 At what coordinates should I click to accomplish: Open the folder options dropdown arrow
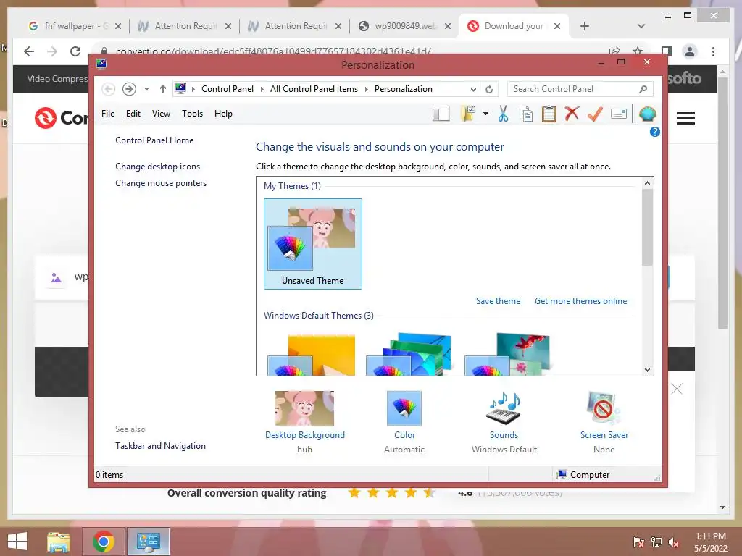coord(485,114)
